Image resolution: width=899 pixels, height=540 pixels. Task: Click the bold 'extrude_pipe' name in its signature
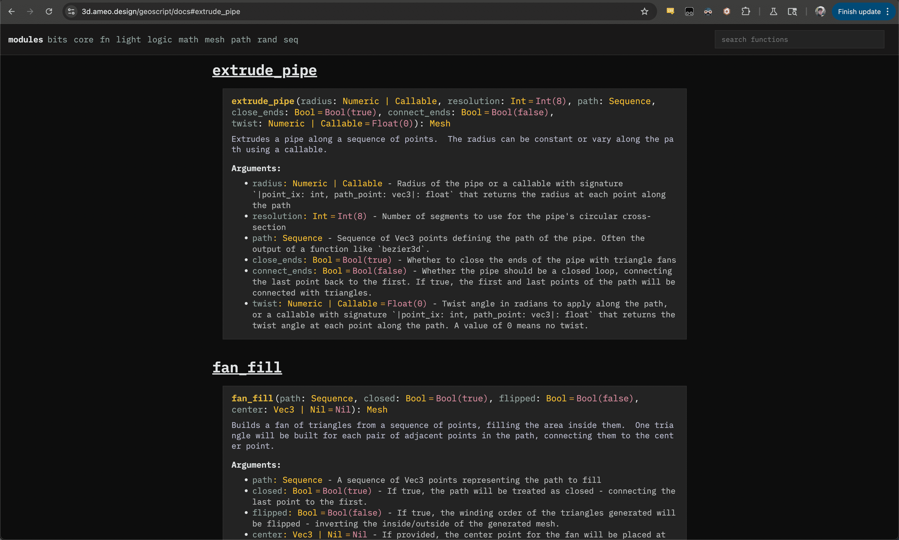(x=263, y=101)
